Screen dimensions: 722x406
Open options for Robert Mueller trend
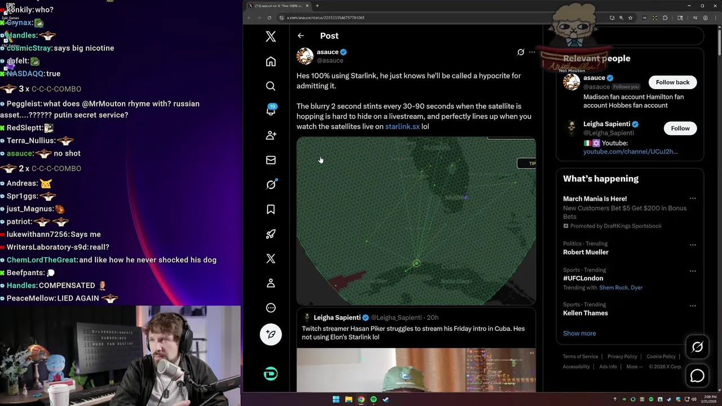click(693, 245)
